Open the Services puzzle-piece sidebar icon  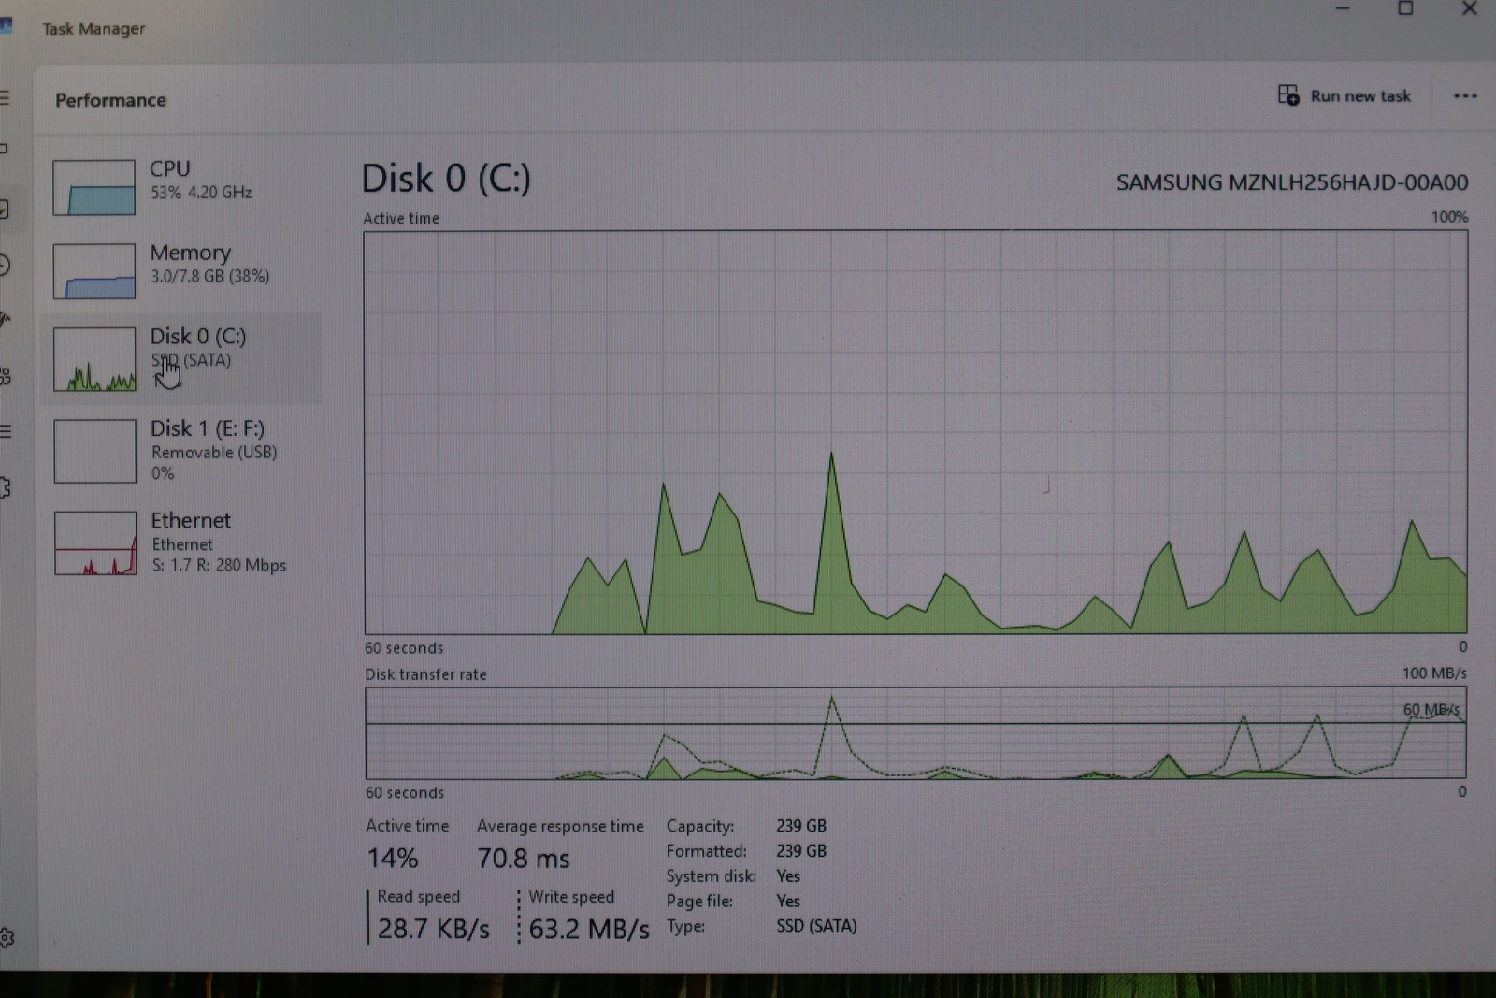click(x=6, y=487)
